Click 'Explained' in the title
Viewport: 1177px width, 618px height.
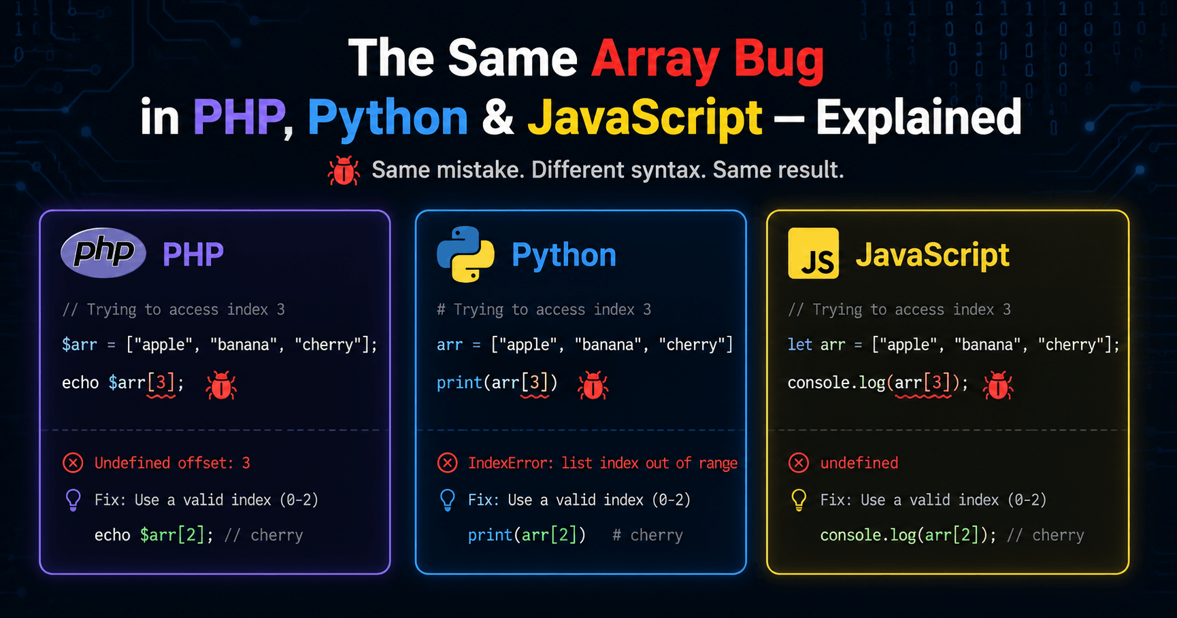pos(918,118)
